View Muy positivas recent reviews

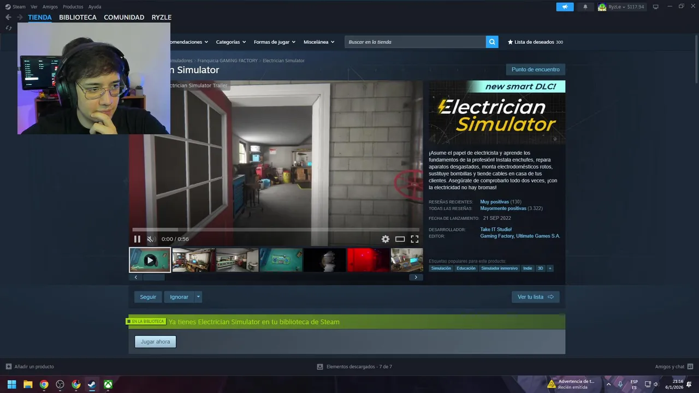coord(494,202)
